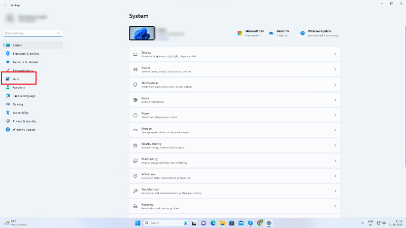Image resolution: width=406 pixels, height=228 pixels.
Task: Open the Mail app on the taskbar
Action: pos(241,223)
